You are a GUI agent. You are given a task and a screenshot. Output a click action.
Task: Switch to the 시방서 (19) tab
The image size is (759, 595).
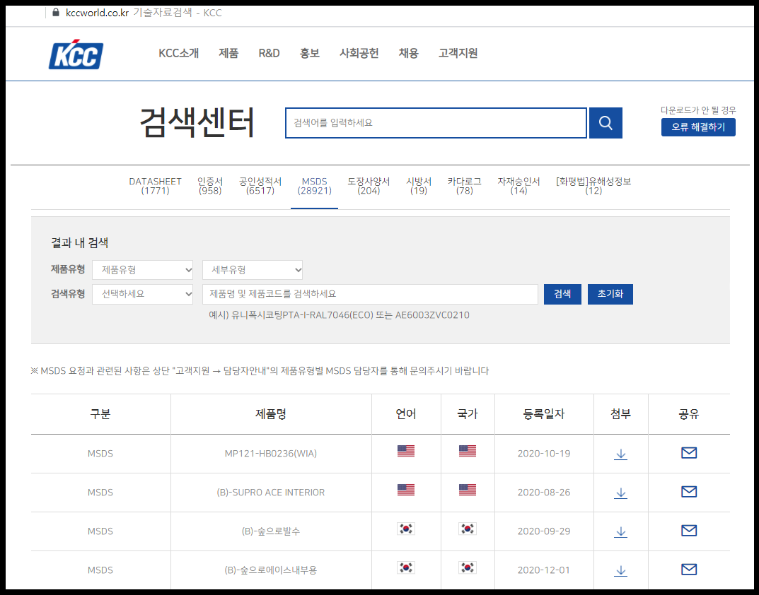click(x=419, y=186)
